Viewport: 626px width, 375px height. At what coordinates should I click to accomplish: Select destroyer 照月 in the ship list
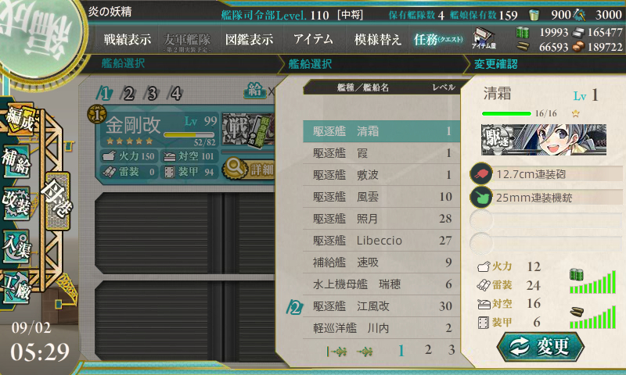click(382, 219)
